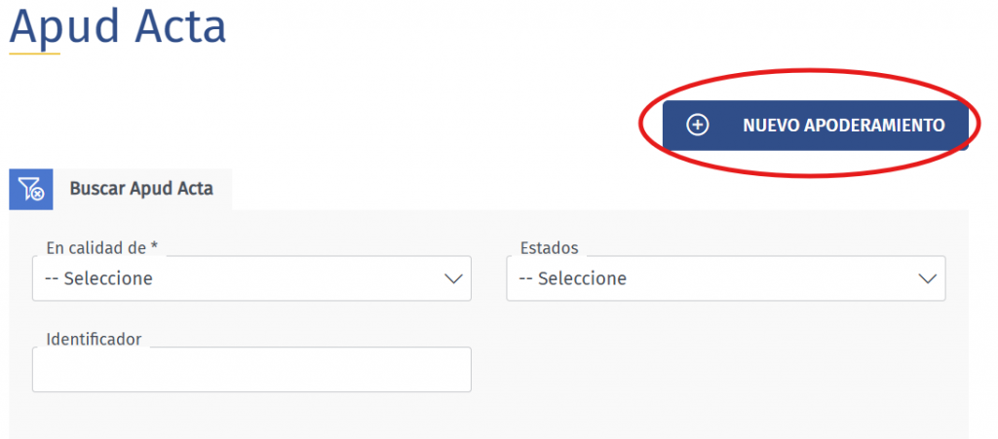Viewport: 998px width, 439px height.
Task: Click the En calidad de field label
Action: point(96,248)
